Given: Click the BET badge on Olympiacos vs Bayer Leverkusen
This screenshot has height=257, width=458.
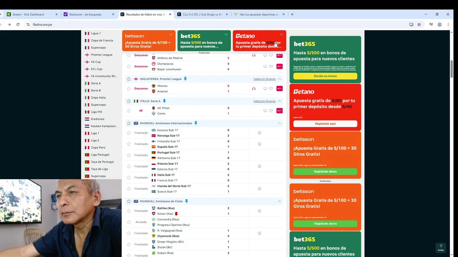Looking at the screenshot, I should 279,66.
